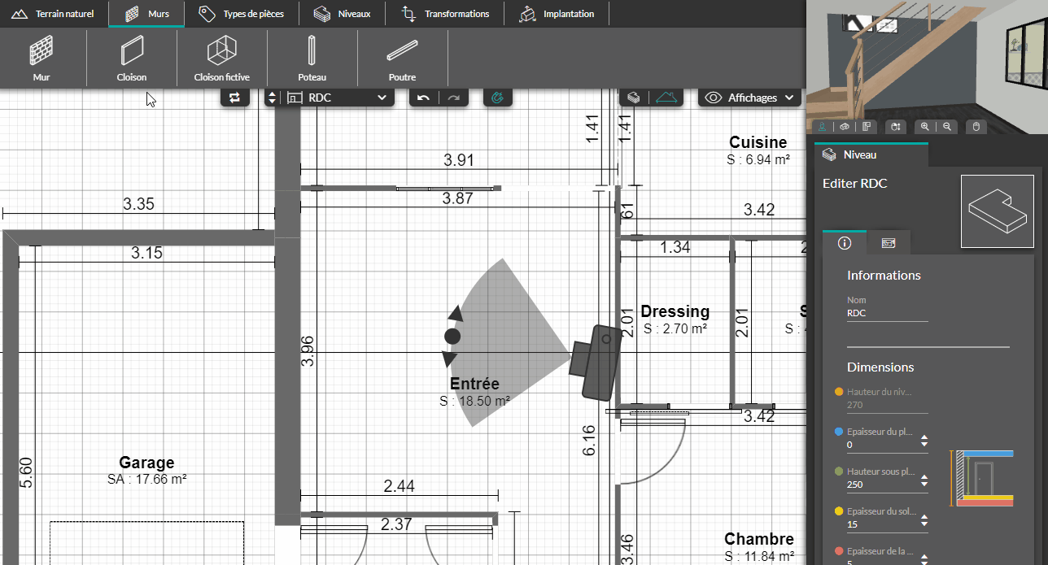Open the Types de pièces tab
1048x565 pixels.
[242, 14]
